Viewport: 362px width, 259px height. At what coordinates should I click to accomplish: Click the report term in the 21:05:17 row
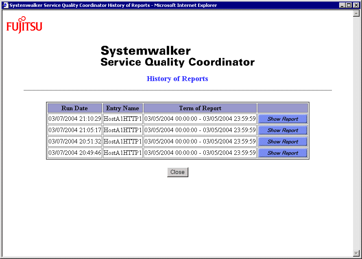[200, 130]
